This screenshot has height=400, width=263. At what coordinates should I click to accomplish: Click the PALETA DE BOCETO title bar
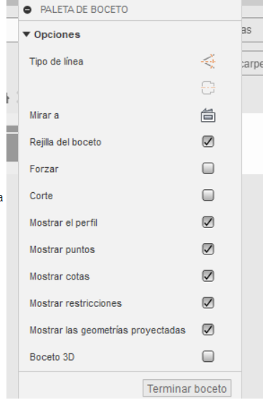point(130,10)
